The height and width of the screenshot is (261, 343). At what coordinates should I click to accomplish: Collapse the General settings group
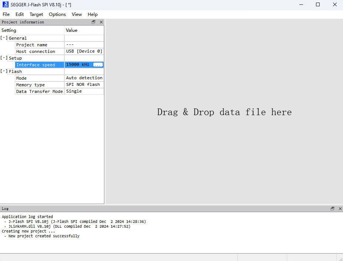(x=4, y=38)
